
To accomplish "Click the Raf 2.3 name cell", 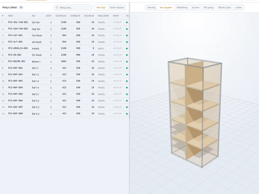I will coord(36,107).
